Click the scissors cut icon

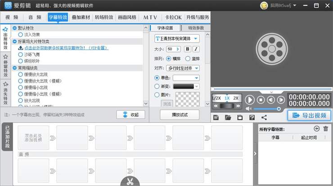(130, 182)
